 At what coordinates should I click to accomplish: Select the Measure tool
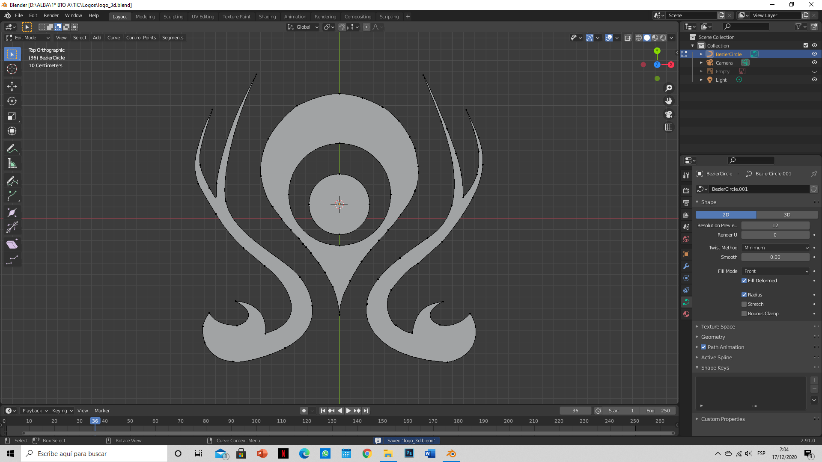(x=12, y=164)
